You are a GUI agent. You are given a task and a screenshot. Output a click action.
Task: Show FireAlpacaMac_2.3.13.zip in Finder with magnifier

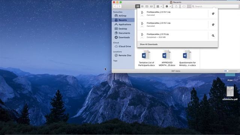pyautogui.click(x=213, y=36)
